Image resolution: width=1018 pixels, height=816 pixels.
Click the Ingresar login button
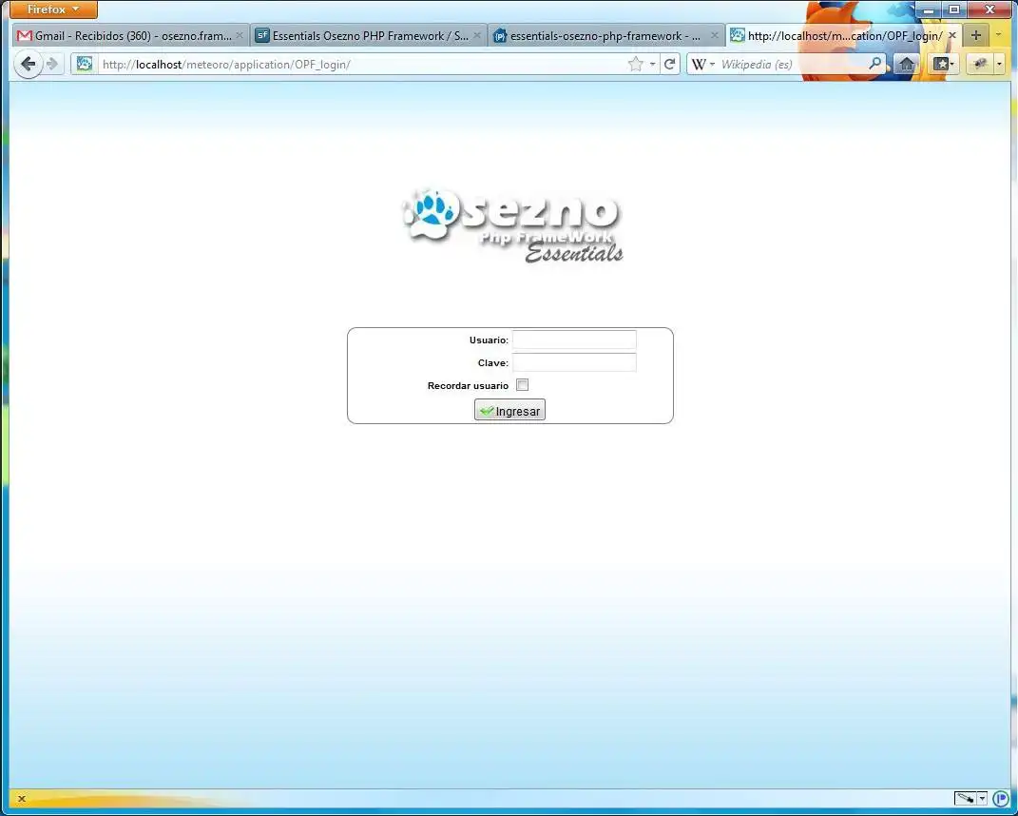click(x=509, y=410)
